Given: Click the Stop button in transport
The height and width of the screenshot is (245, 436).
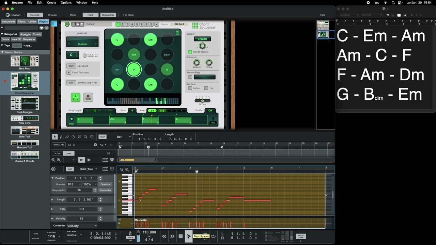Looking at the screenshot, I should point(181,236).
